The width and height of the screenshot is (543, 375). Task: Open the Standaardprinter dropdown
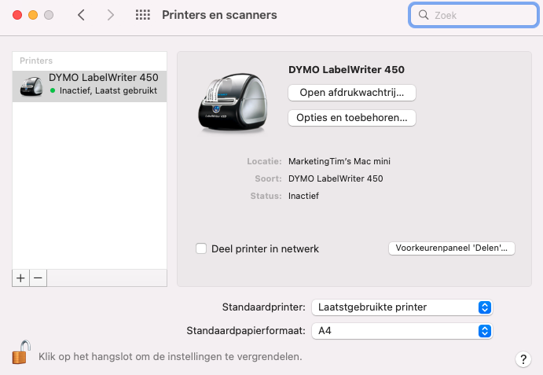coord(402,307)
